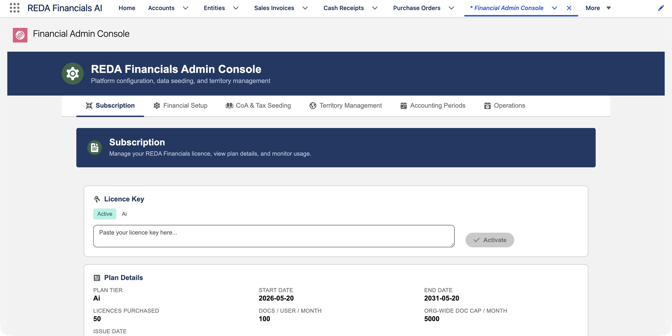Viewport: 672px width, 336px height.
Task: Click the Subscription document icon in banner
Action: [94, 148]
